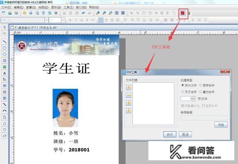Select the diamond shape tool
Image resolution: width=238 pixels, height=164 pixels.
(x=4, y=129)
